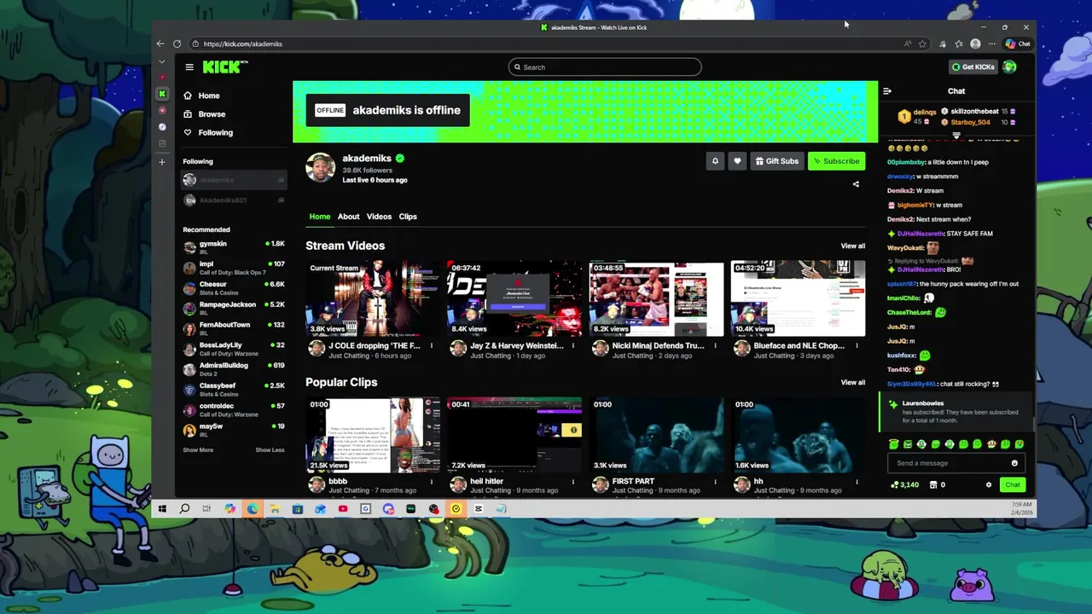Open taskbar search magnifier
1092x614 pixels.
click(184, 509)
